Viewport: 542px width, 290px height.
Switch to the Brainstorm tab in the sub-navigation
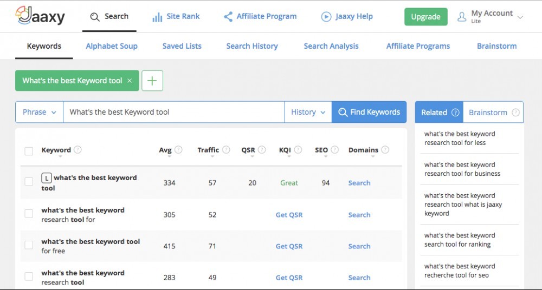coord(496,47)
